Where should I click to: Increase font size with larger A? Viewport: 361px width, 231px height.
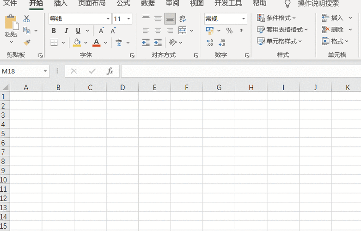(x=101, y=30)
